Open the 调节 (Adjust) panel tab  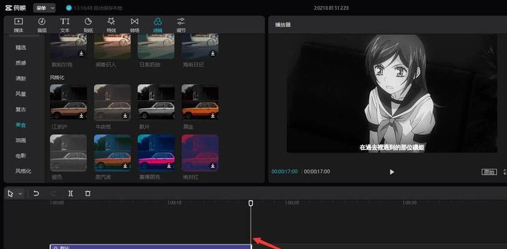point(181,26)
